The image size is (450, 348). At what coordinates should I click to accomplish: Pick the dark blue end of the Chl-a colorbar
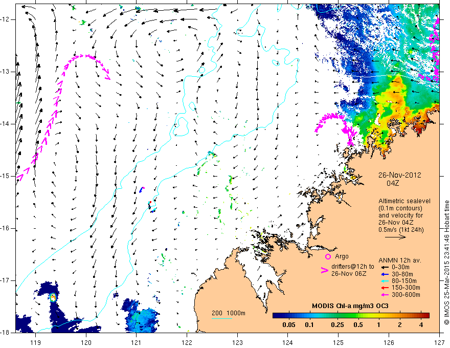pyautogui.click(x=276, y=316)
